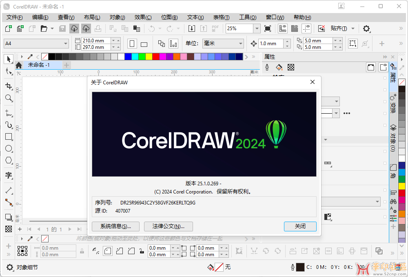Select the Ellipse tool
The image size is (408, 277).
9,148
